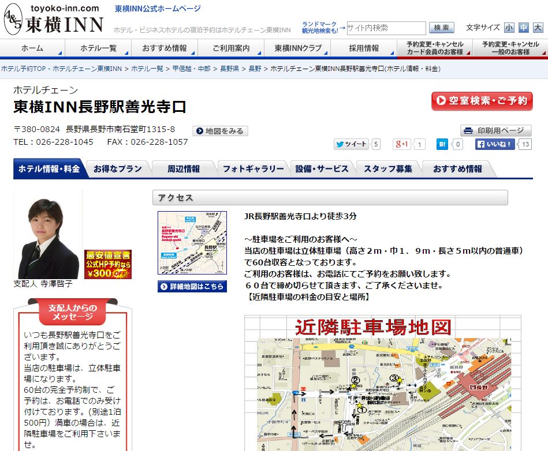Click the 支配人からのメッセージ heading badge
The height and width of the screenshot is (451, 548).
coord(73,312)
